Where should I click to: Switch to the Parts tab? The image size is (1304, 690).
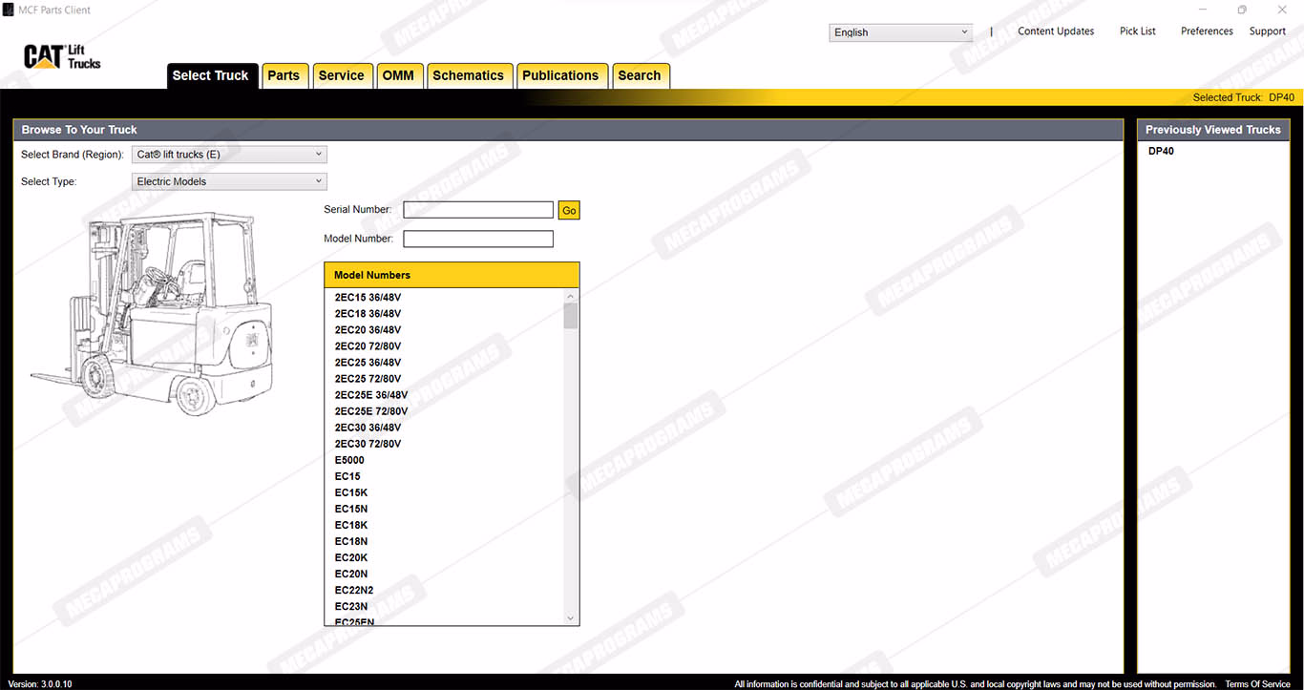coord(284,76)
